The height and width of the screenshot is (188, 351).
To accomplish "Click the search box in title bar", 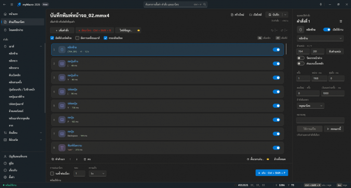I will 175,4.
